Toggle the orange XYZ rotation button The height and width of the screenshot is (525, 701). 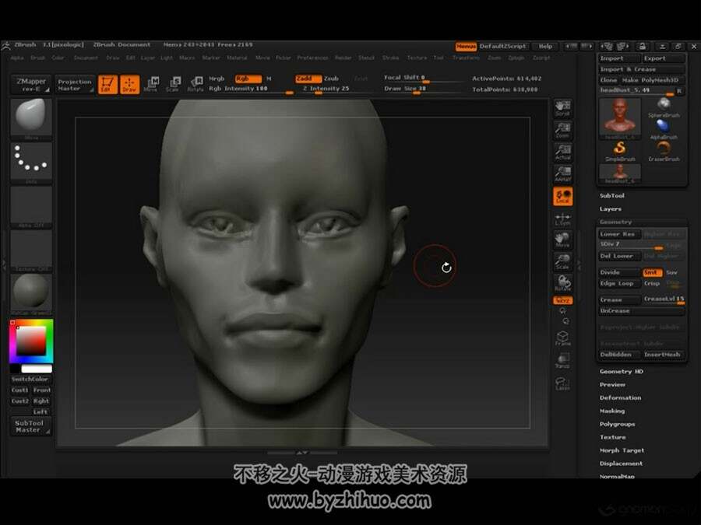click(x=562, y=300)
